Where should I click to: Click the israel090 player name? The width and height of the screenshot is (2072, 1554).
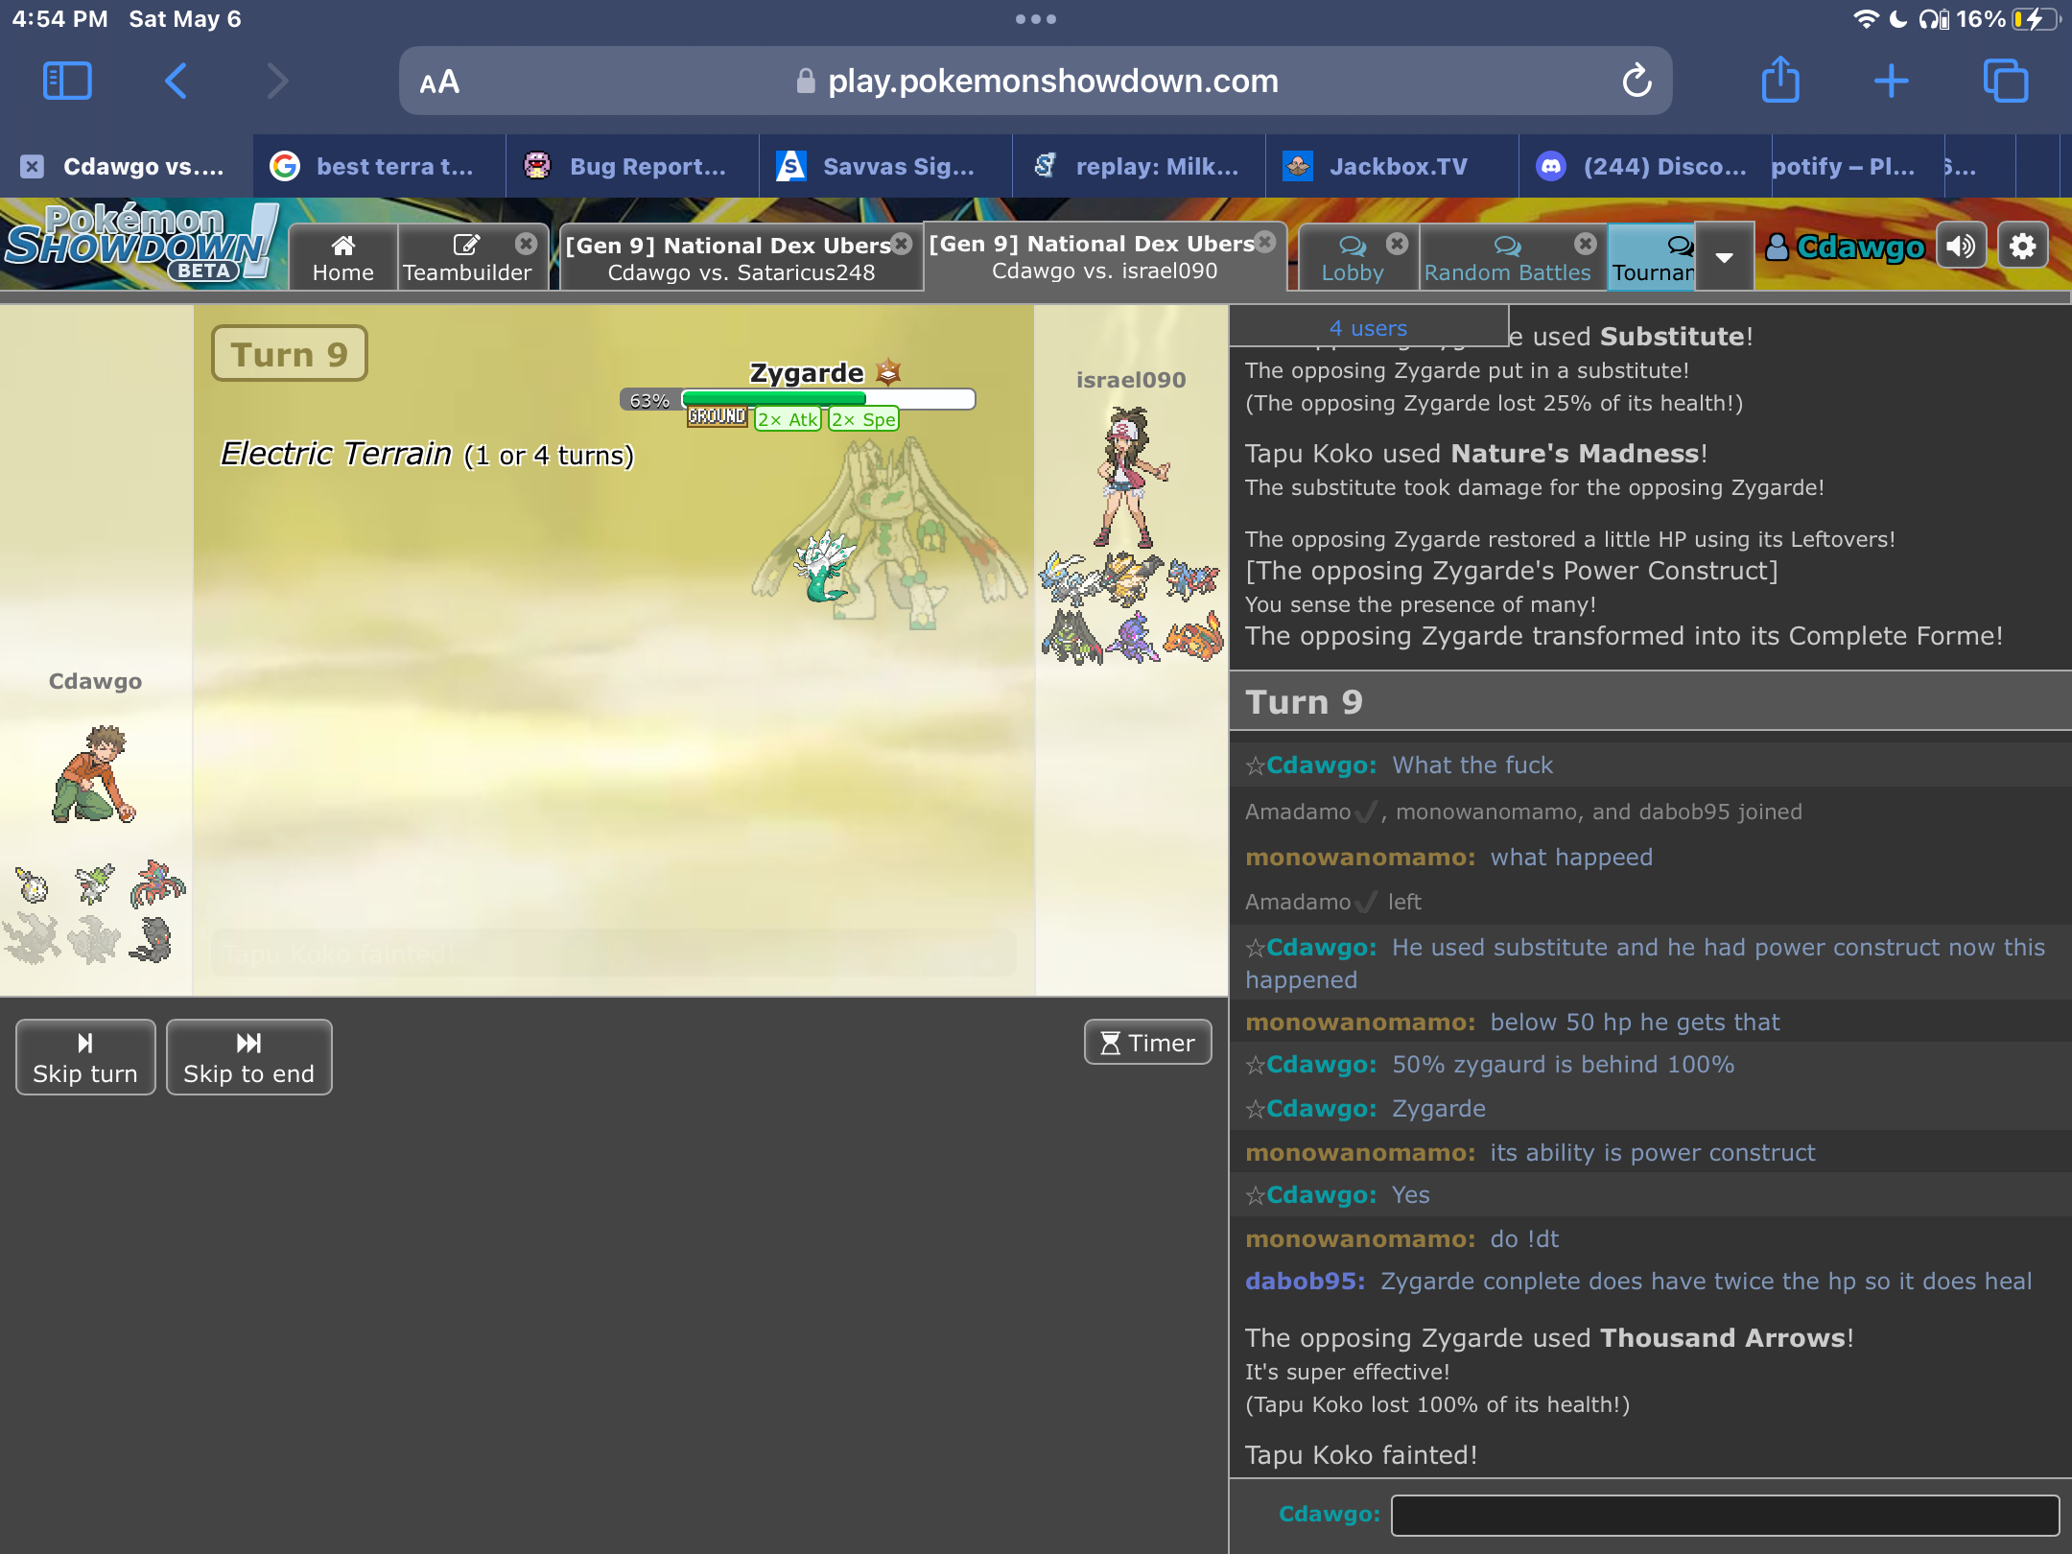1131,380
